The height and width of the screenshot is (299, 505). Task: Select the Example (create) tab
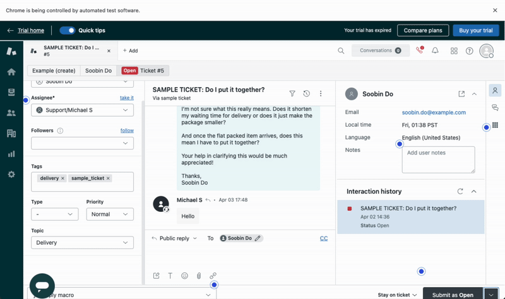(x=54, y=71)
